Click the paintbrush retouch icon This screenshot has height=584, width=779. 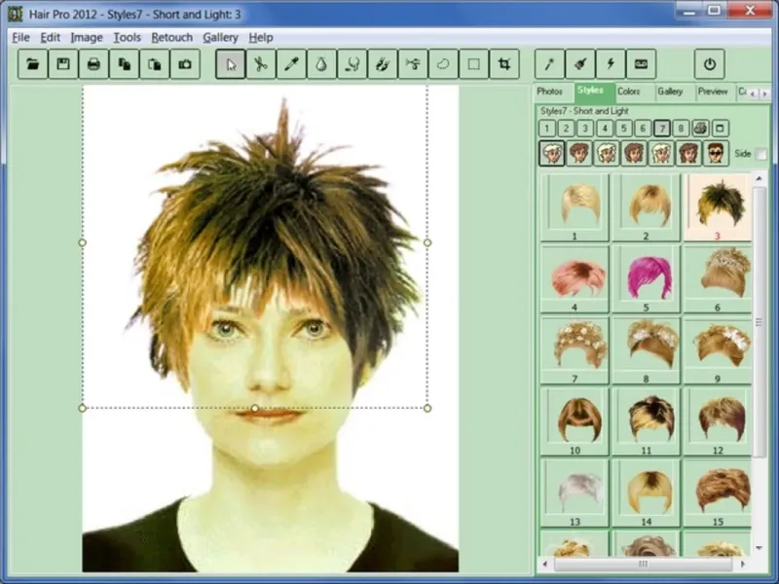pos(580,64)
